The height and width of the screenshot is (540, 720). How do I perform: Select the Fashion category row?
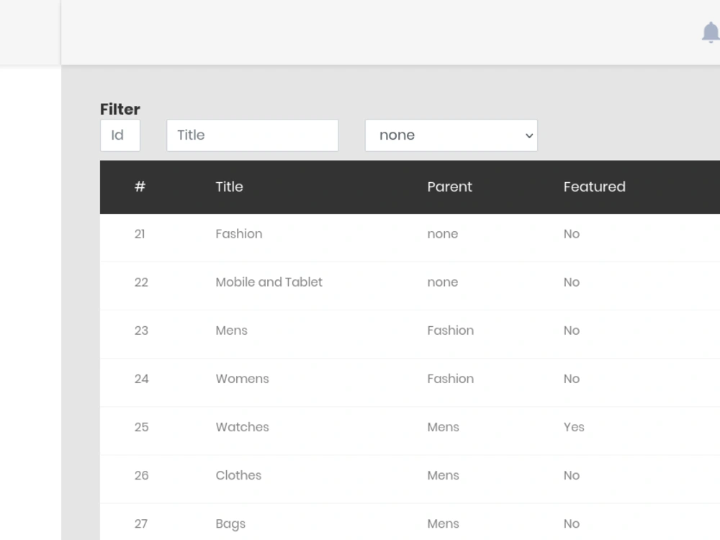tap(239, 234)
